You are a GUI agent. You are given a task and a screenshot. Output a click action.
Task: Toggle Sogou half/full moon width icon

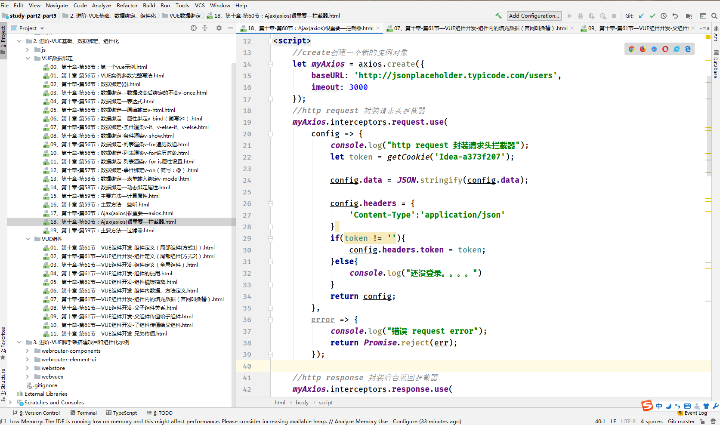pyautogui.click(x=668, y=406)
